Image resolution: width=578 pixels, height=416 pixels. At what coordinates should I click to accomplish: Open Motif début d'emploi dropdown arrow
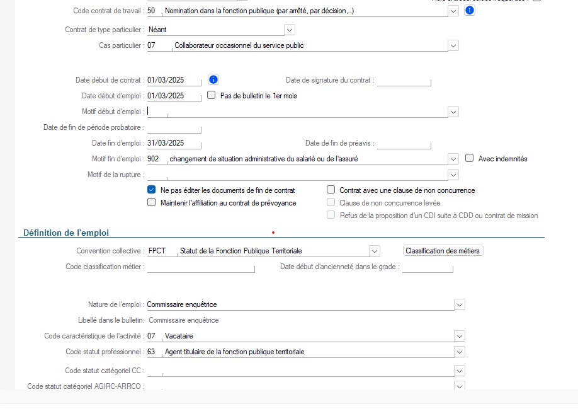pos(453,112)
